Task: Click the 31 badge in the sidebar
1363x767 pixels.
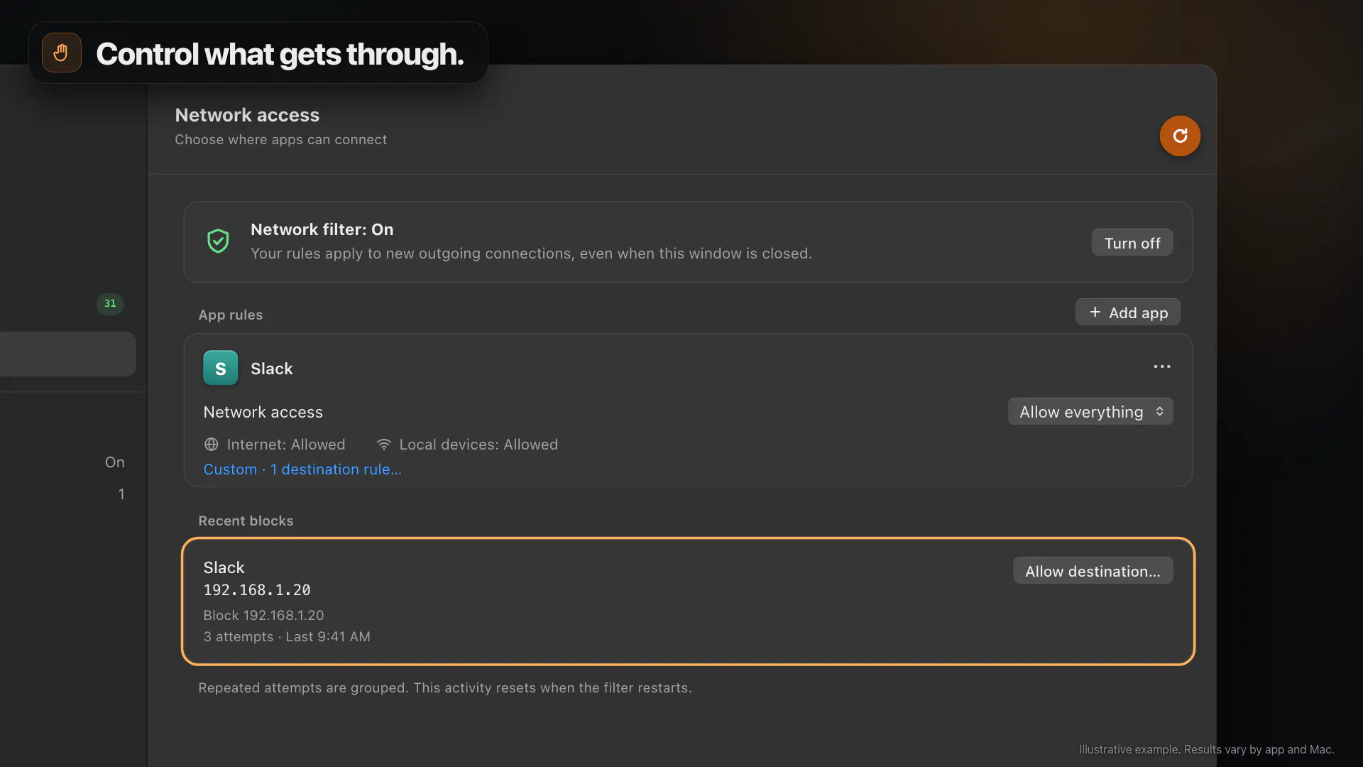Action: (x=110, y=303)
